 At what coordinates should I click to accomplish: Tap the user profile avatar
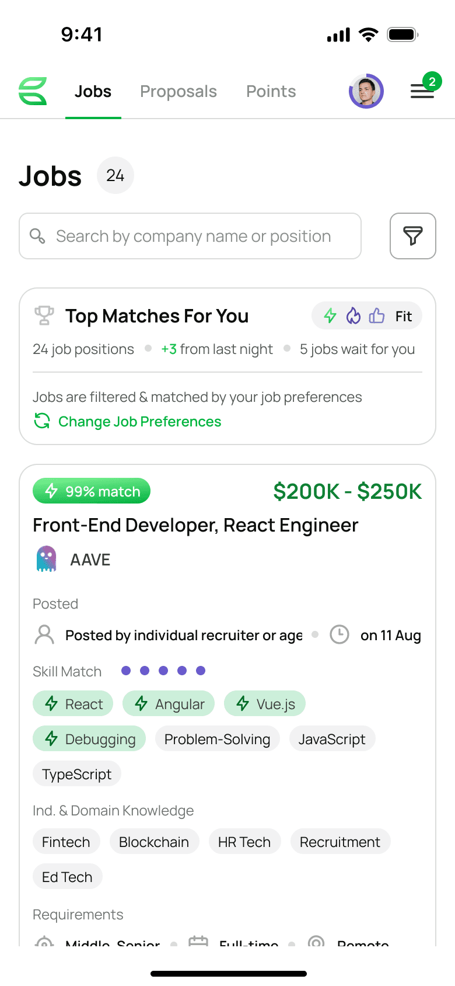tap(366, 91)
